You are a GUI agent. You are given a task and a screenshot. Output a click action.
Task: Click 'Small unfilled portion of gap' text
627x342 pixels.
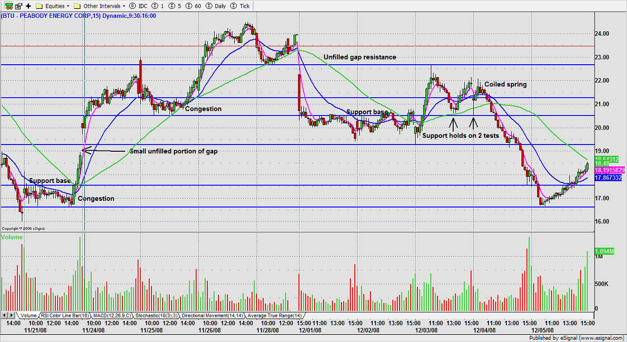tap(174, 151)
